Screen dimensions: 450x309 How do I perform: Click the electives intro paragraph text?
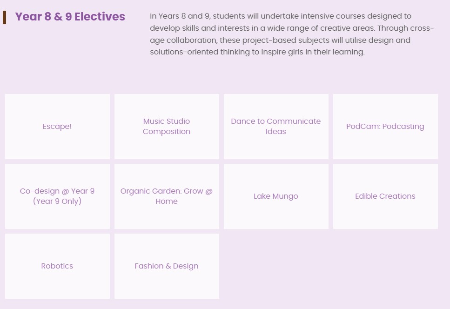click(x=291, y=34)
